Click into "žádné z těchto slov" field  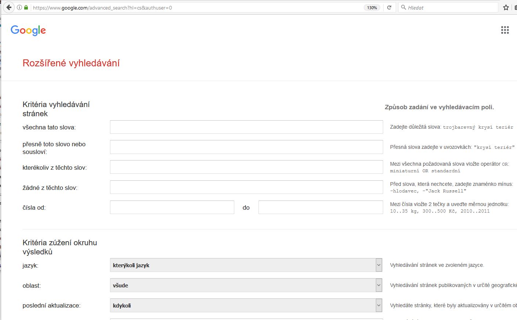coord(246,187)
